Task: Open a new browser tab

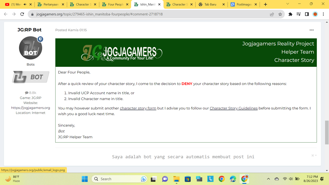Action: pos(266,4)
